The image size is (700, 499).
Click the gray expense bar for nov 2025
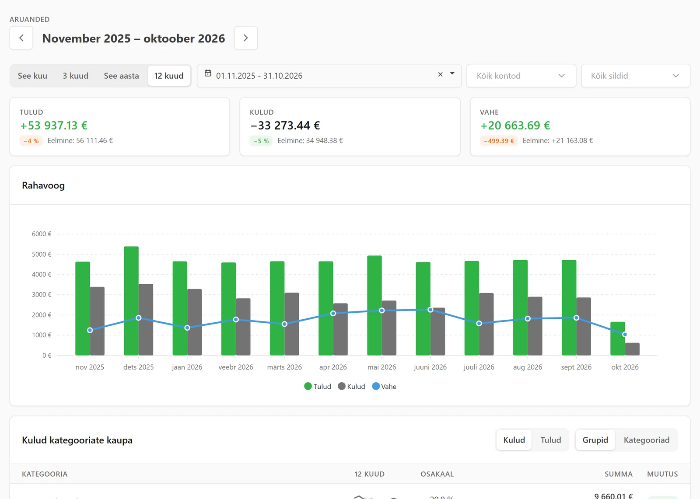[97, 321]
